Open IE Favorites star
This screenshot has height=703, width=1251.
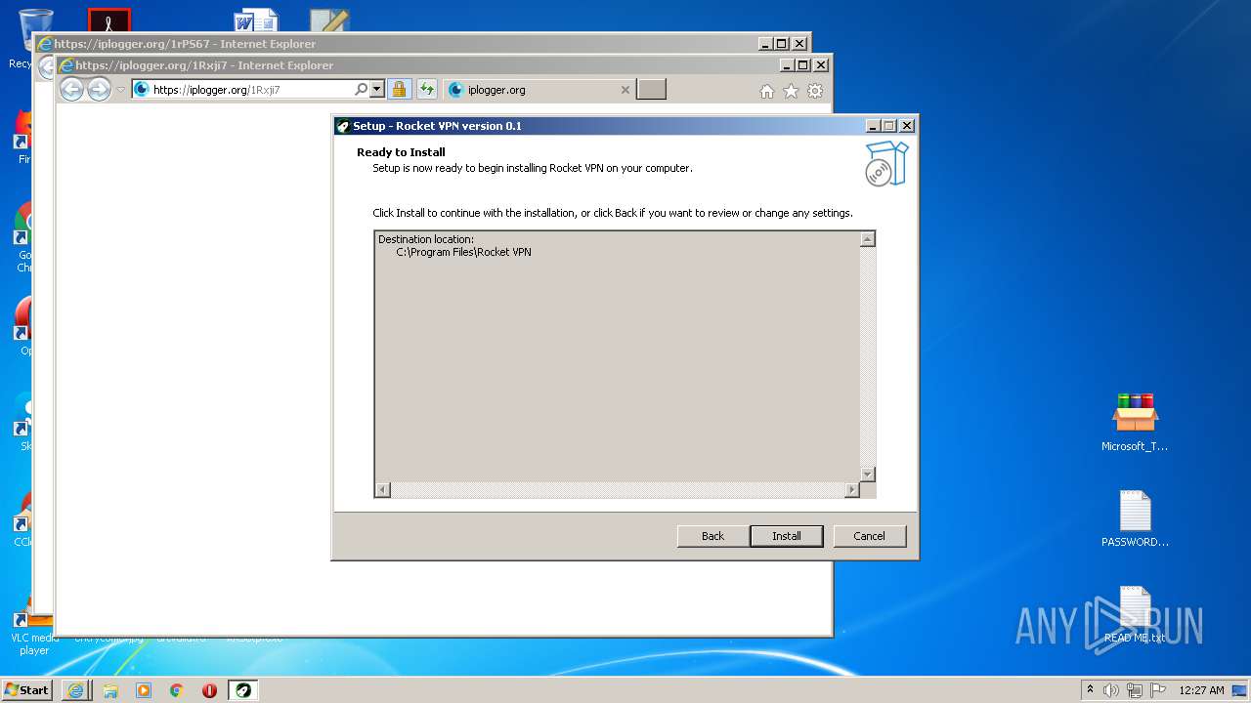click(791, 91)
